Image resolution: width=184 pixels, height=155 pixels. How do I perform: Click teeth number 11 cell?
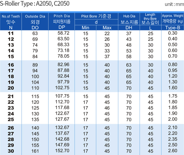(x=11, y=33)
